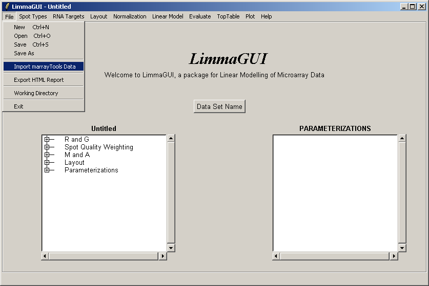The width and height of the screenshot is (429, 286).
Task: Open the TopTable menu
Action: pos(228,16)
